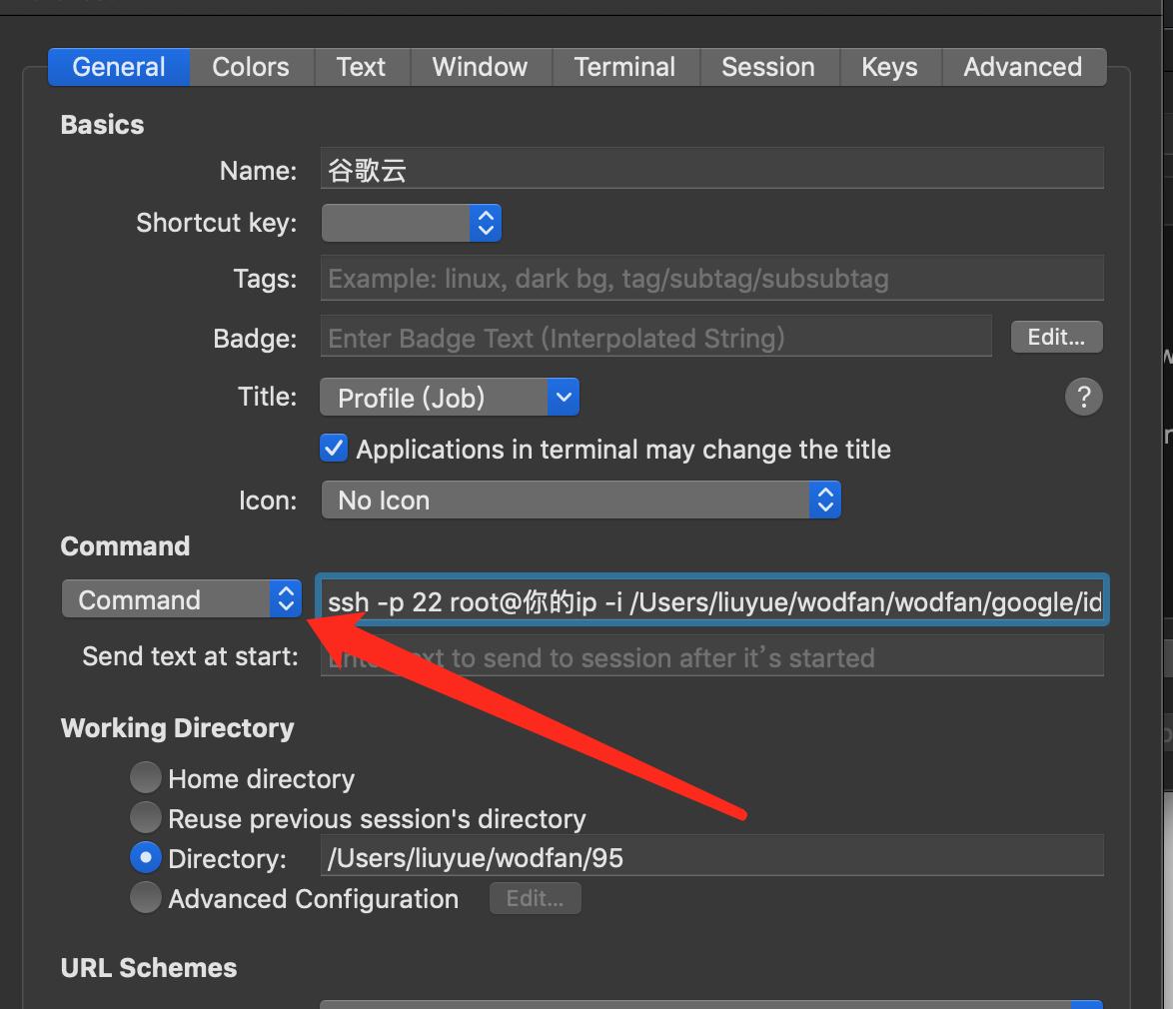The width and height of the screenshot is (1173, 1009).
Task: Open the Icon dropdown showing No Icon
Action: click(581, 500)
